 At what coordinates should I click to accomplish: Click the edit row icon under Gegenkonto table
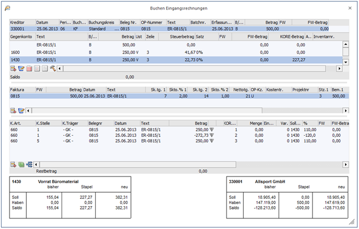pyautogui.click(x=21, y=68)
